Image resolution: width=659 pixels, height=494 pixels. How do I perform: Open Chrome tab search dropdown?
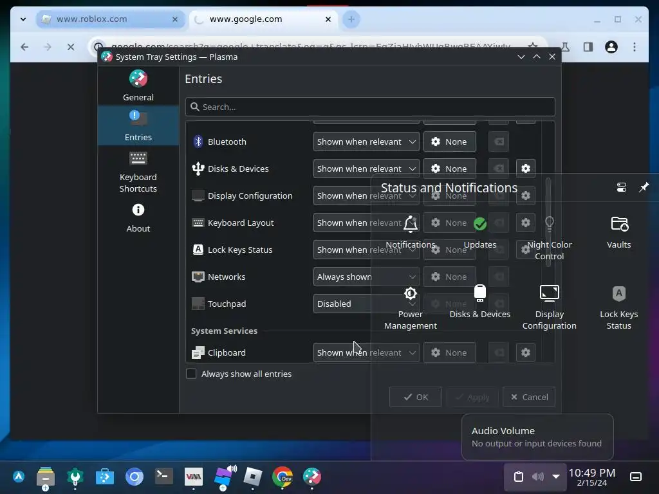tap(23, 19)
